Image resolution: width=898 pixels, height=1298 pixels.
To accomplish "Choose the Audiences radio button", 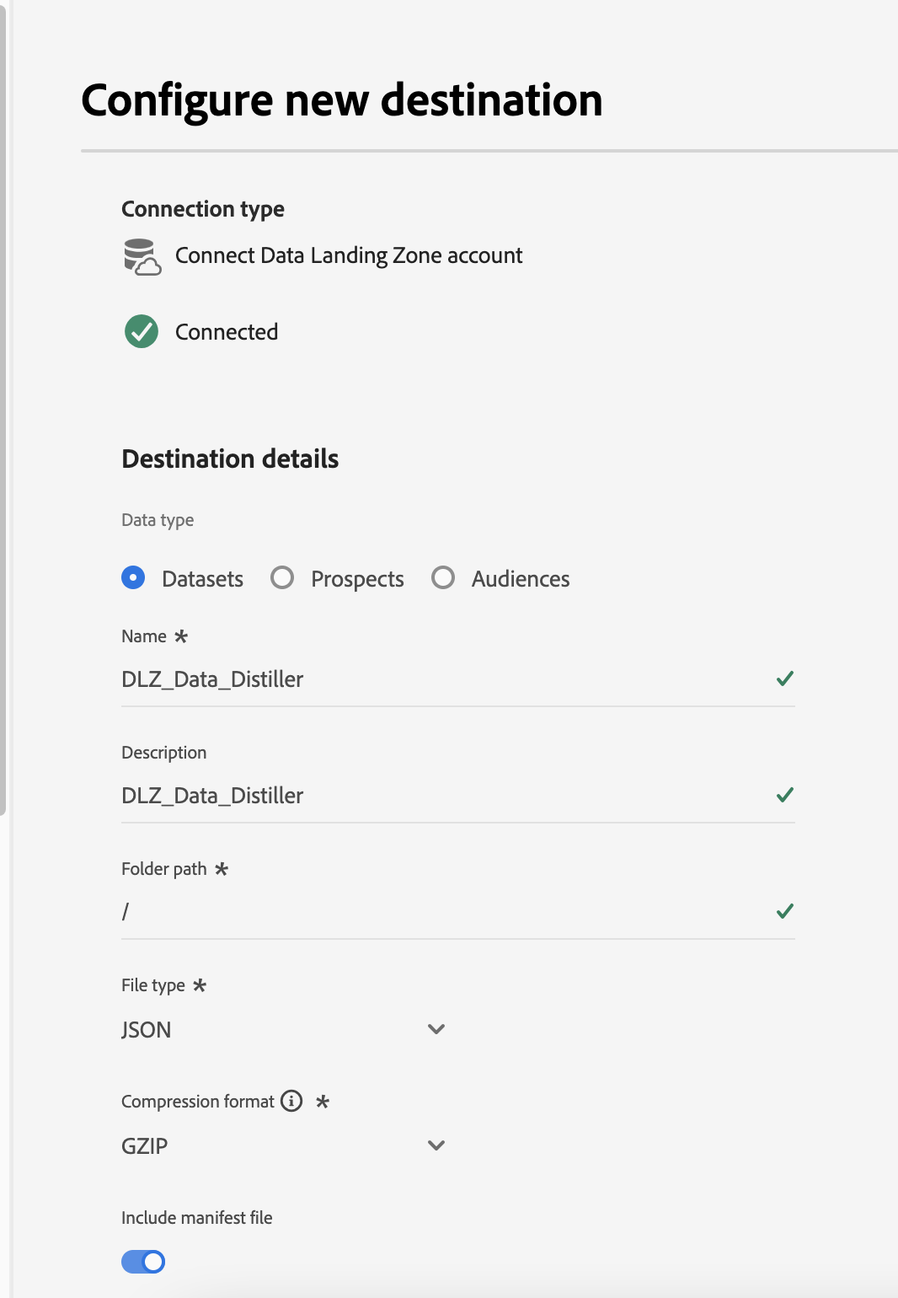I will click(x=443, y=578).
